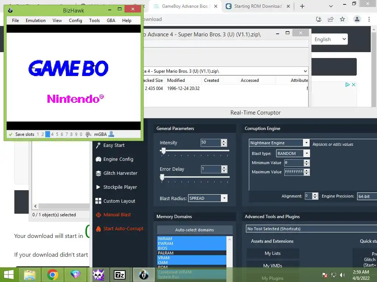This screenshot has width=377, height=282.
Task: Open No Tool Selected (Shortcuts) dropdown
Action: click(311, 229)
